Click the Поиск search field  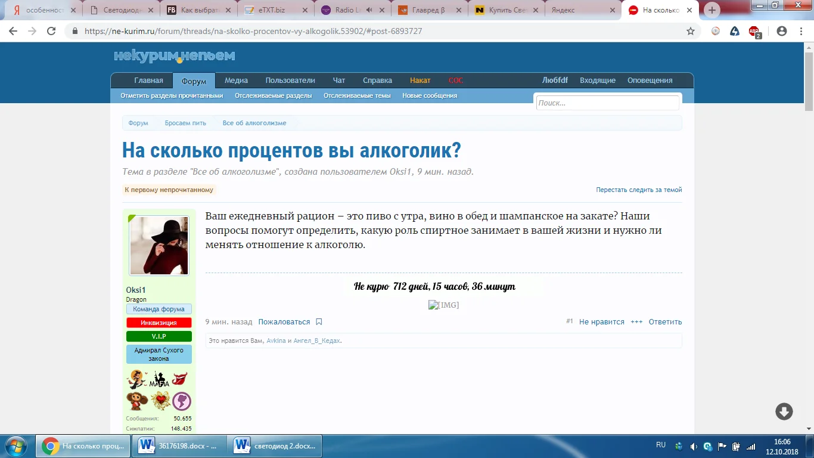tap(607, 103)
